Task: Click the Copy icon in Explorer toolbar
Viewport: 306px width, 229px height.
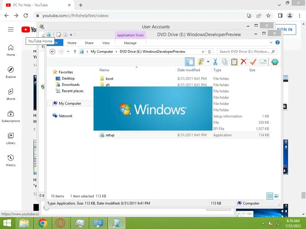Action: 225,62
